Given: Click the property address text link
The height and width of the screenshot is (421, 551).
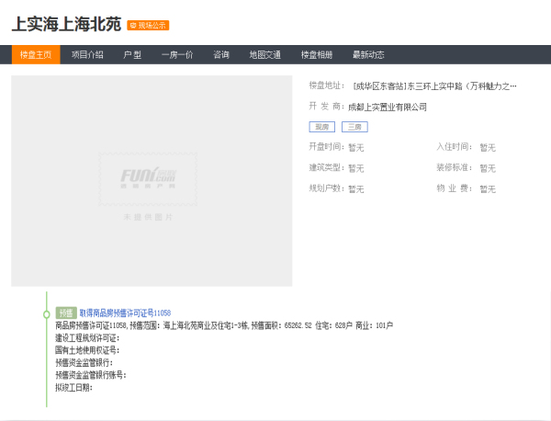Looking at the screenshot, I should pos(434,86).
